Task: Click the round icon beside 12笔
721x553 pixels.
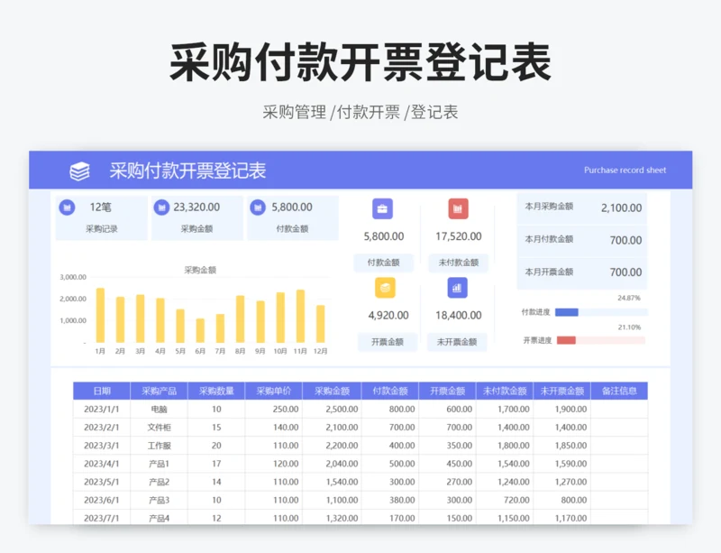Action: 67,207
